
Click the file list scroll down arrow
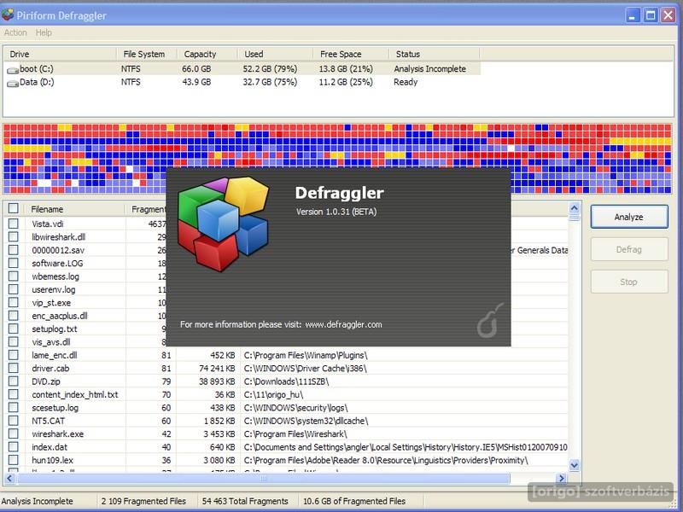(x=574, y=465)
